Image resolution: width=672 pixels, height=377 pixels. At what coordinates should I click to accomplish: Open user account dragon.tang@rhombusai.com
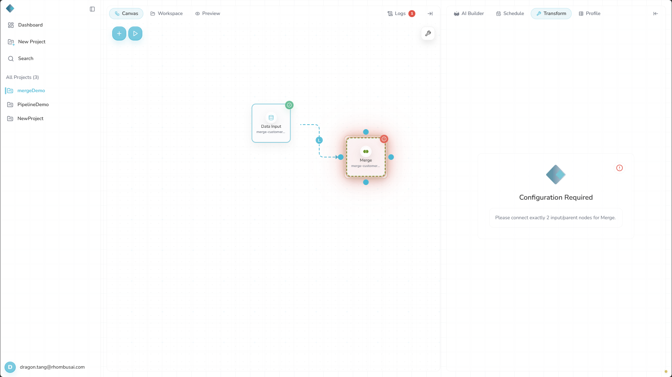pyautogui.click(x=52, y=367)
